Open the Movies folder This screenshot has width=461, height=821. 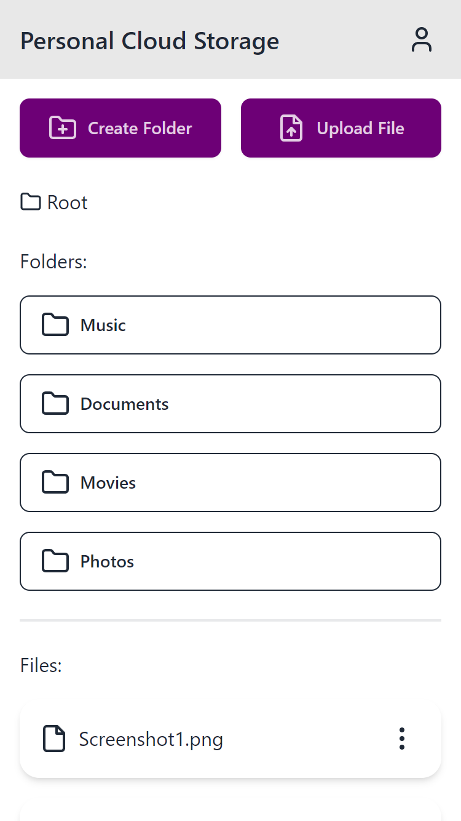tap(230, 483)
